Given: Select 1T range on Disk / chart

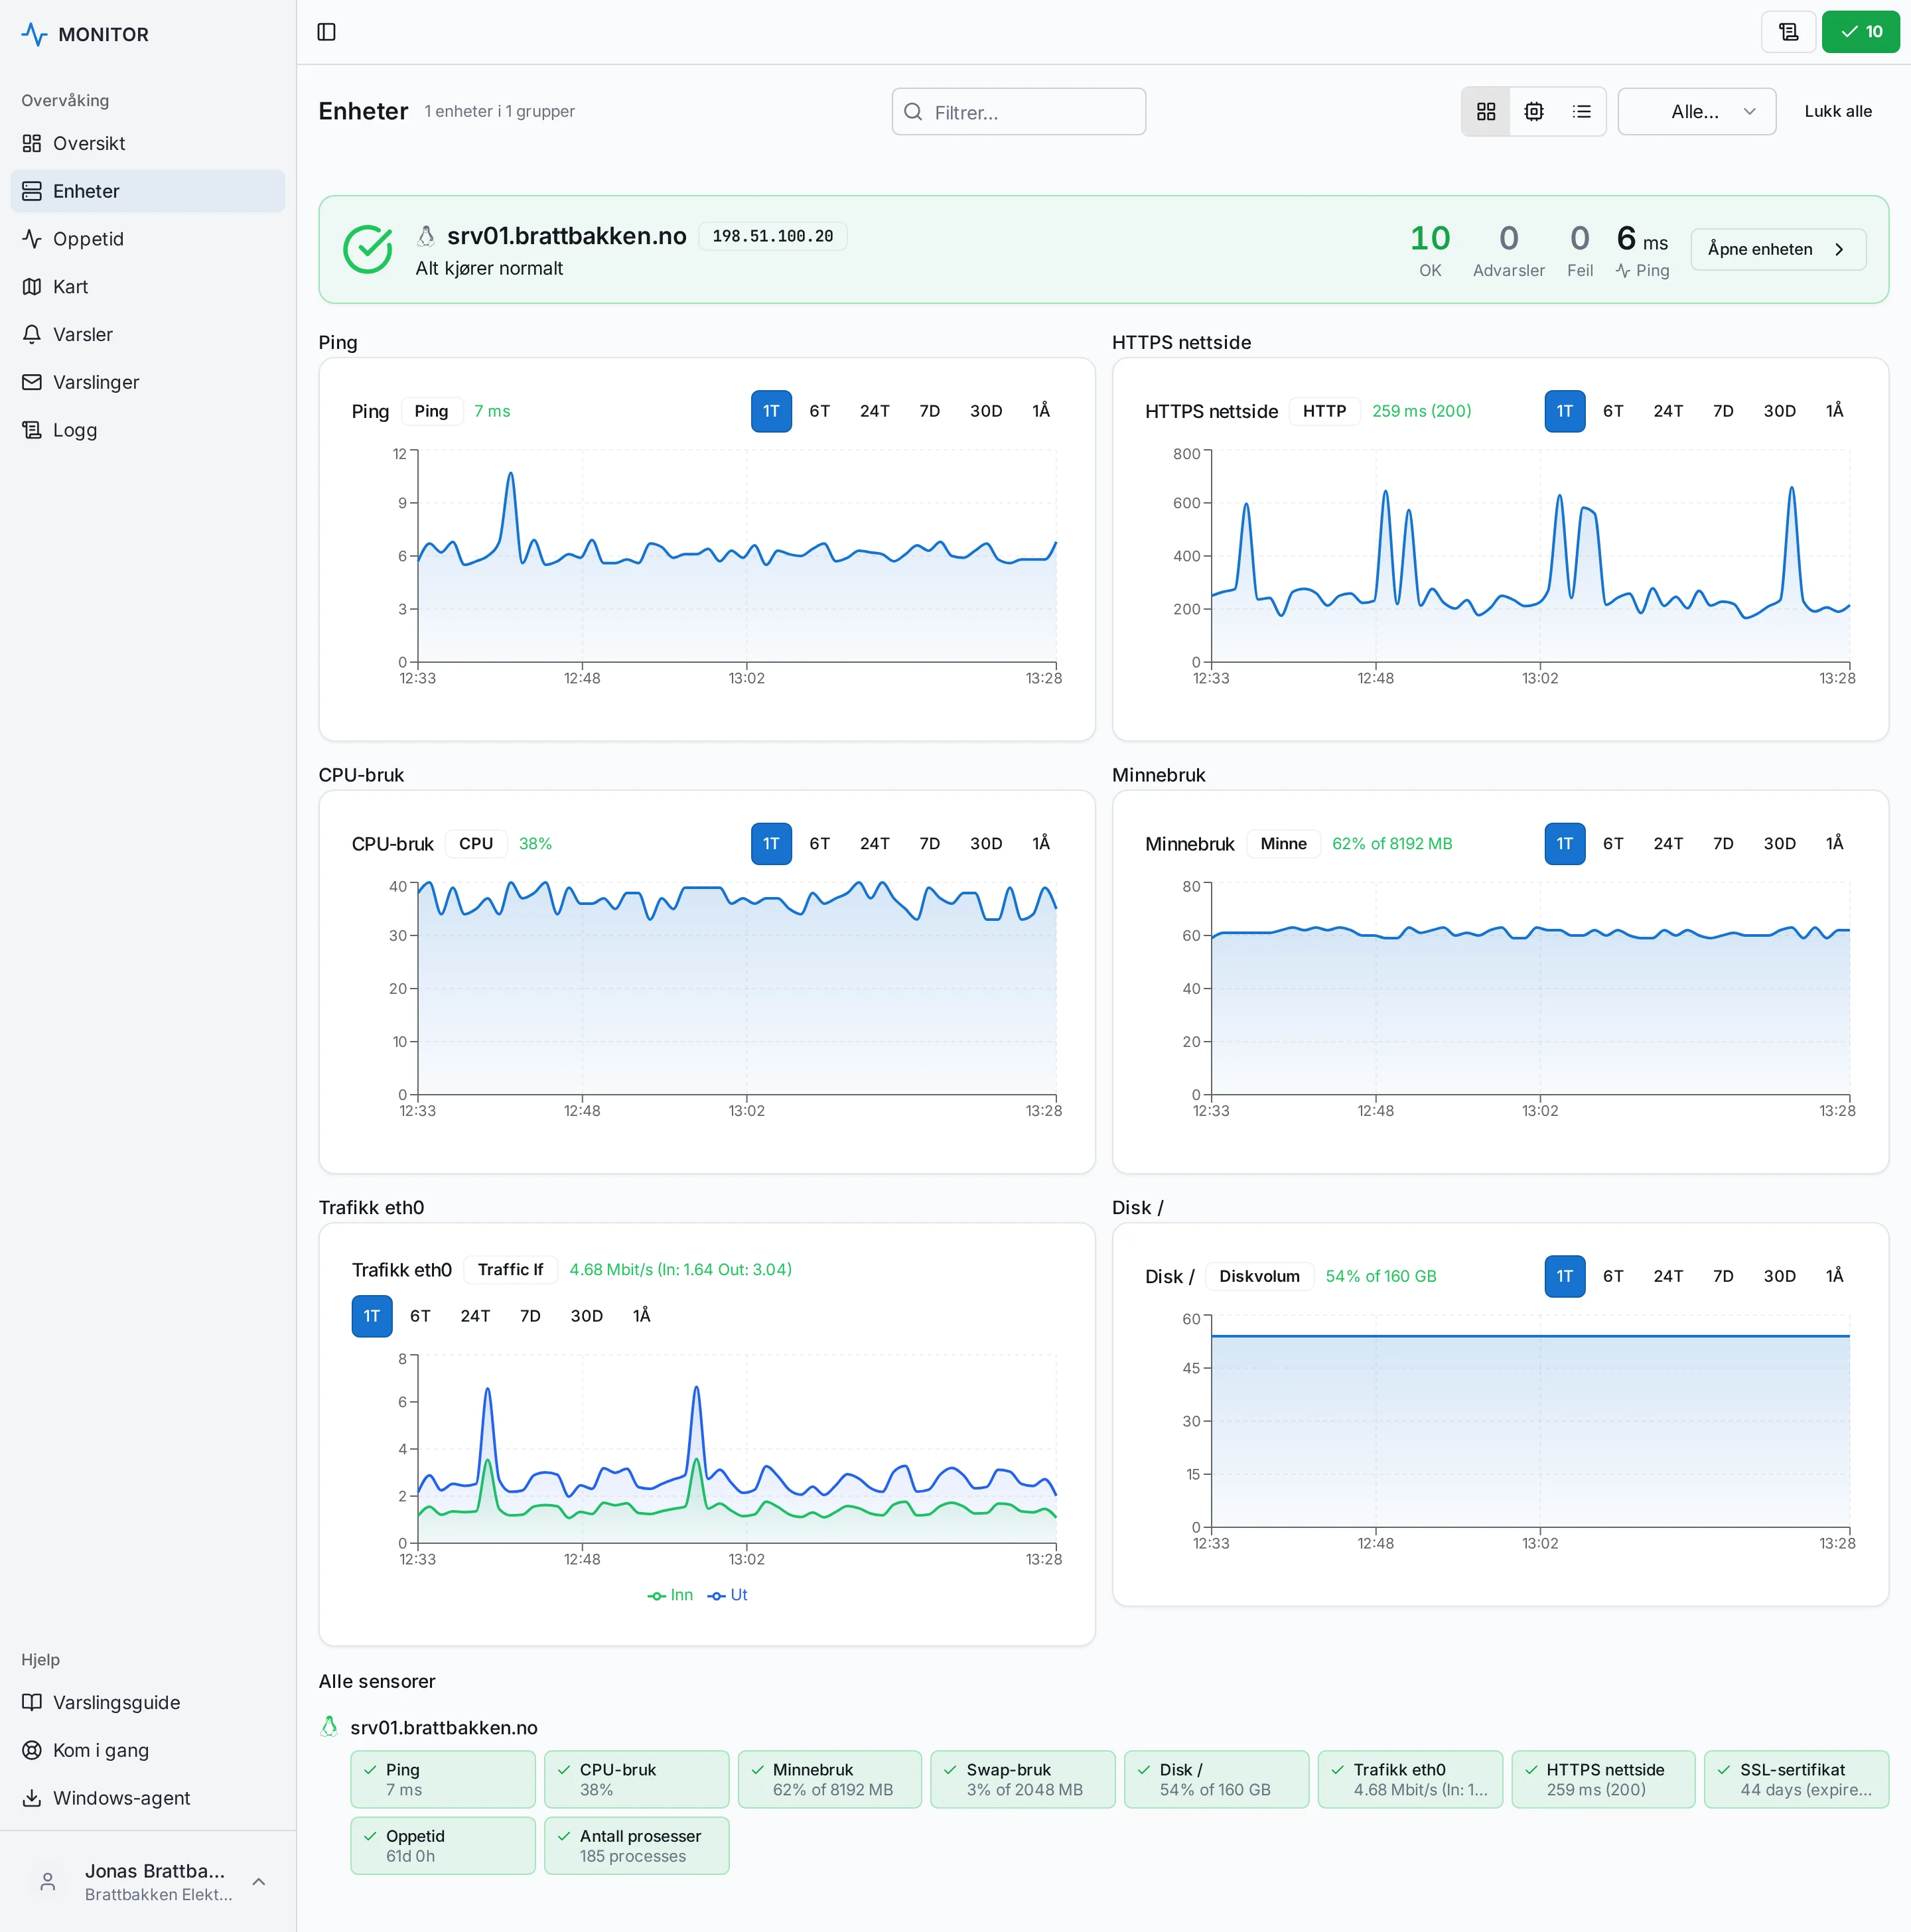Looking at the screenshot, I should coord(1564,1276).
